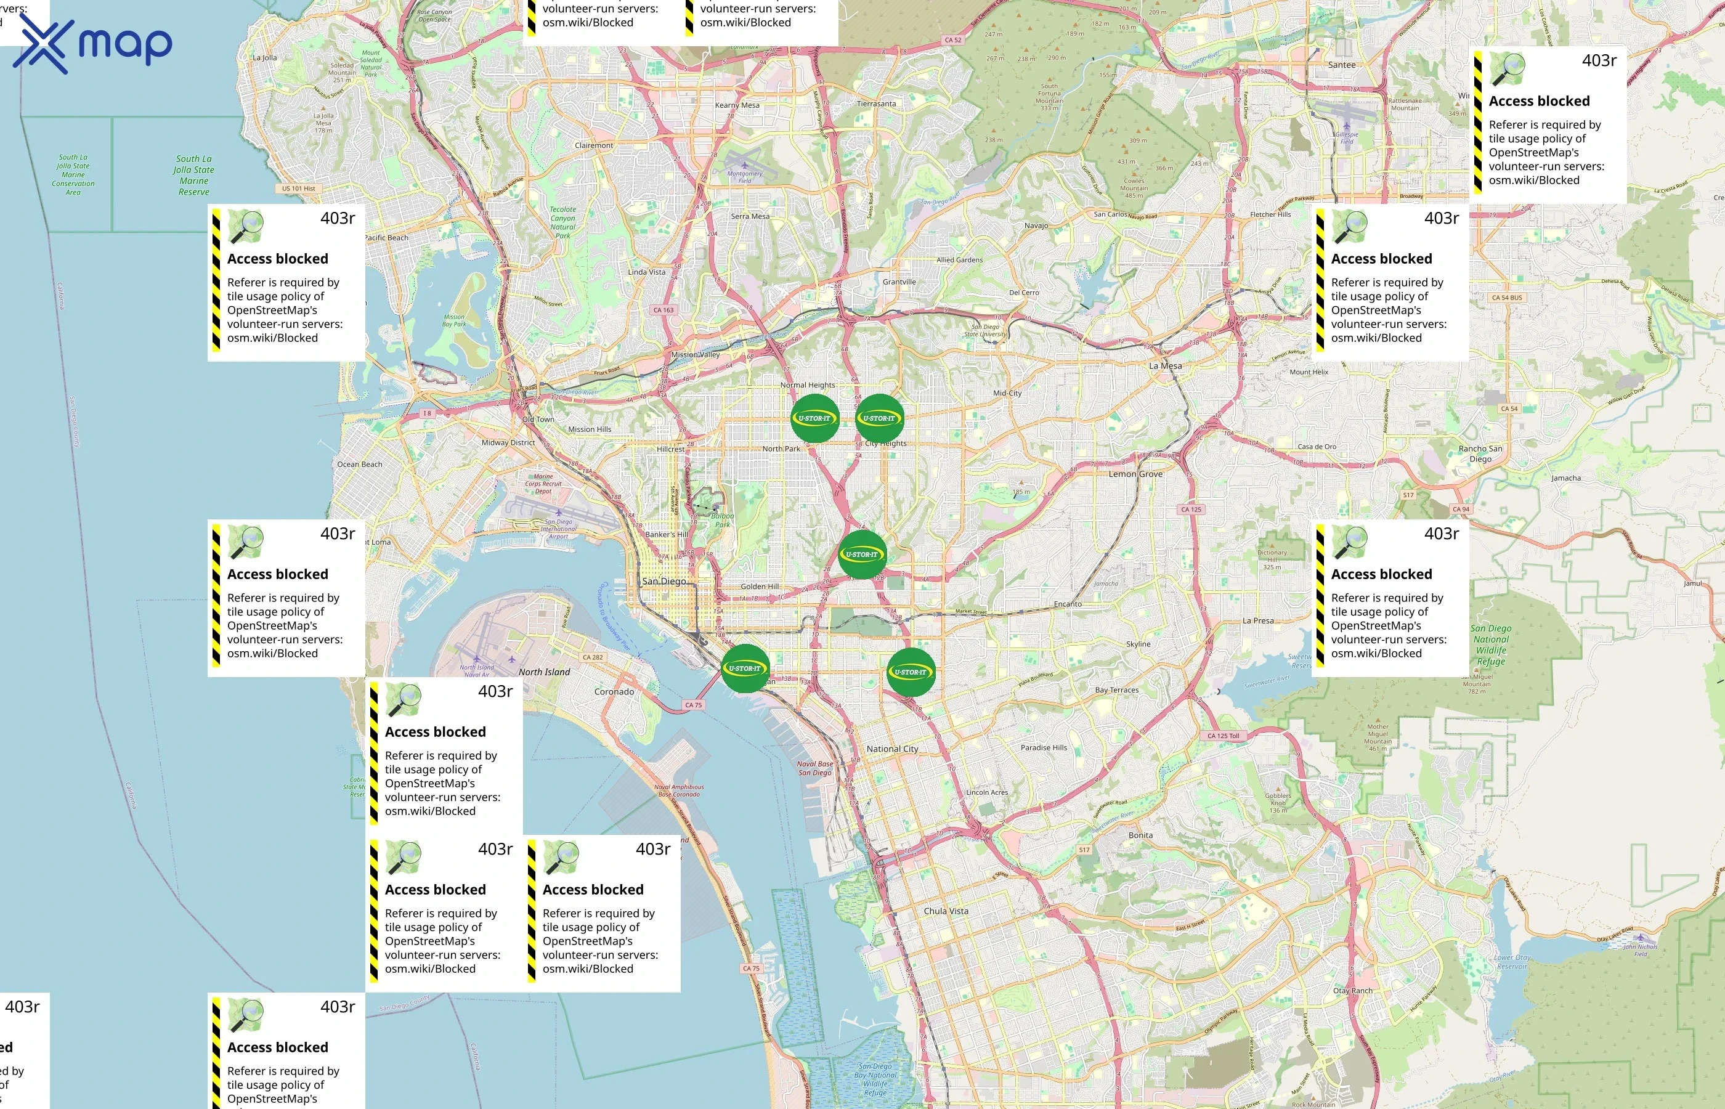The image size is (1725, 1109).
Task: Click the Santee map label
Action: pos(1341,65)
